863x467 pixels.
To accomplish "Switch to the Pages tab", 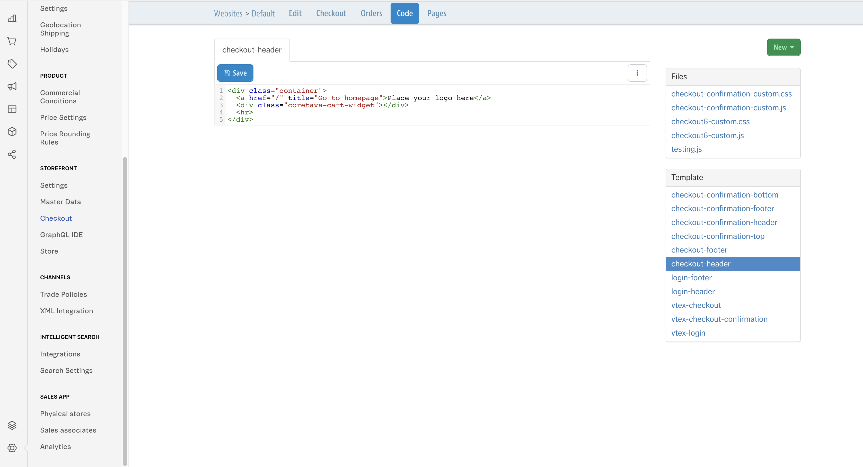I will tap(437, 13).
